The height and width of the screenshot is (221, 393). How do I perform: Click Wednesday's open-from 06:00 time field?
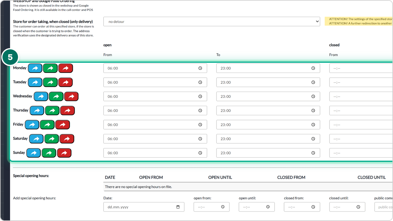[155, 96]
